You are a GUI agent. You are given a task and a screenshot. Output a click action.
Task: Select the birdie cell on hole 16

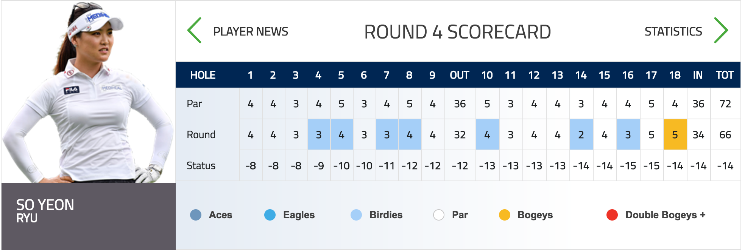[x=628, y=134]
